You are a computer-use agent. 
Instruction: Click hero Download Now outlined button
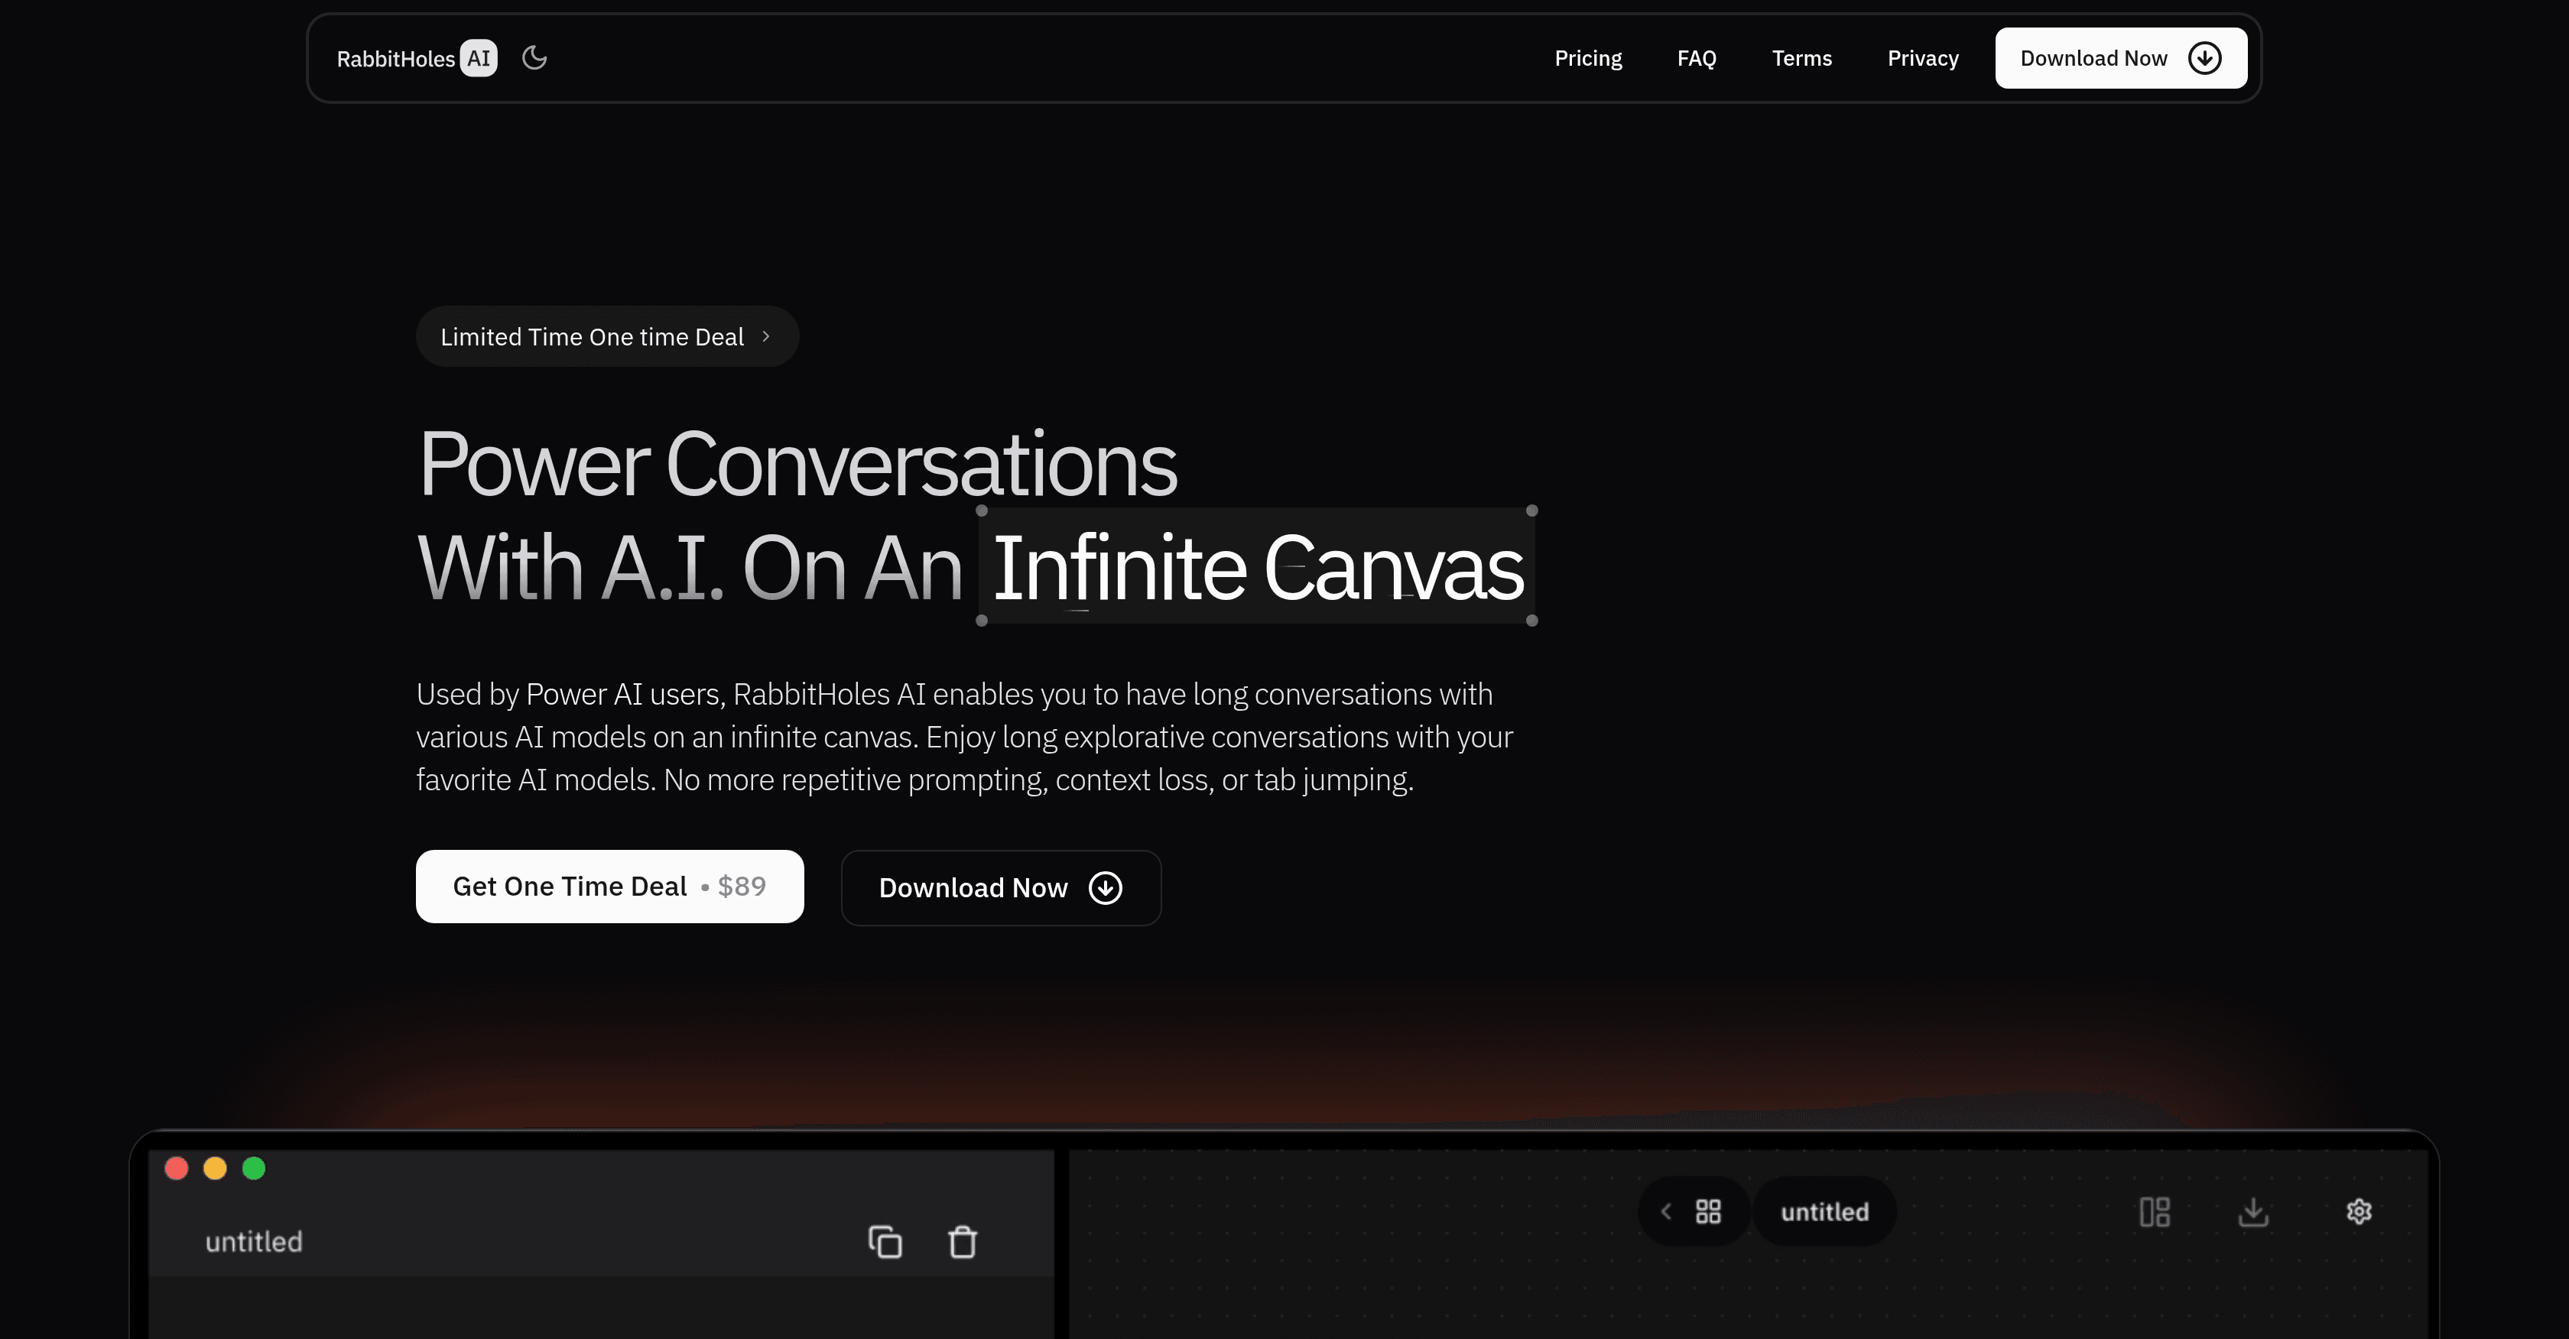click(x=1000, y=888)
